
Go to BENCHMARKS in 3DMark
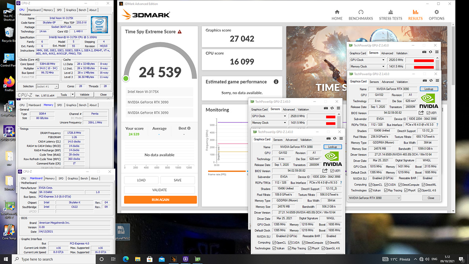(x=361, y=15)
